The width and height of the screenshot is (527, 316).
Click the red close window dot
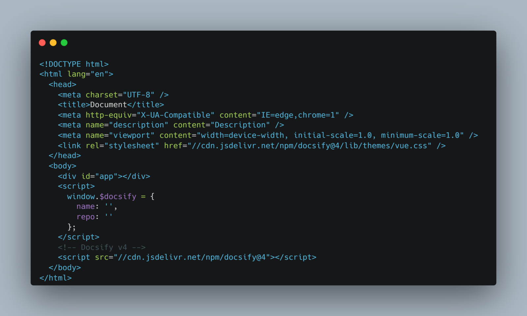click(x=42, y=42)
